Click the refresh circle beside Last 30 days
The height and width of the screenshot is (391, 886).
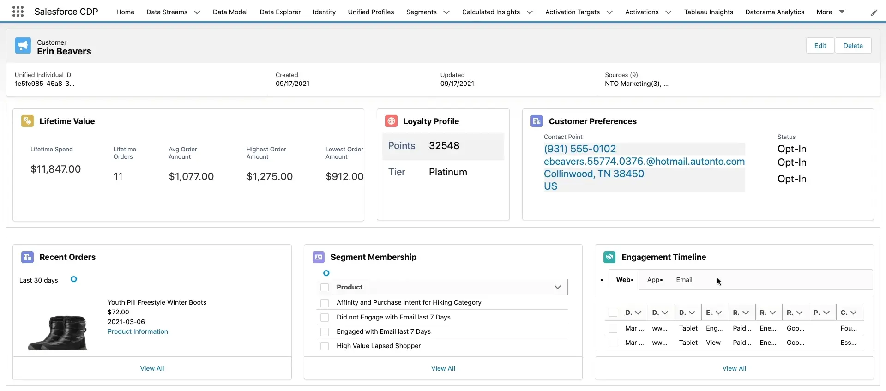click(x=74, y=279)
